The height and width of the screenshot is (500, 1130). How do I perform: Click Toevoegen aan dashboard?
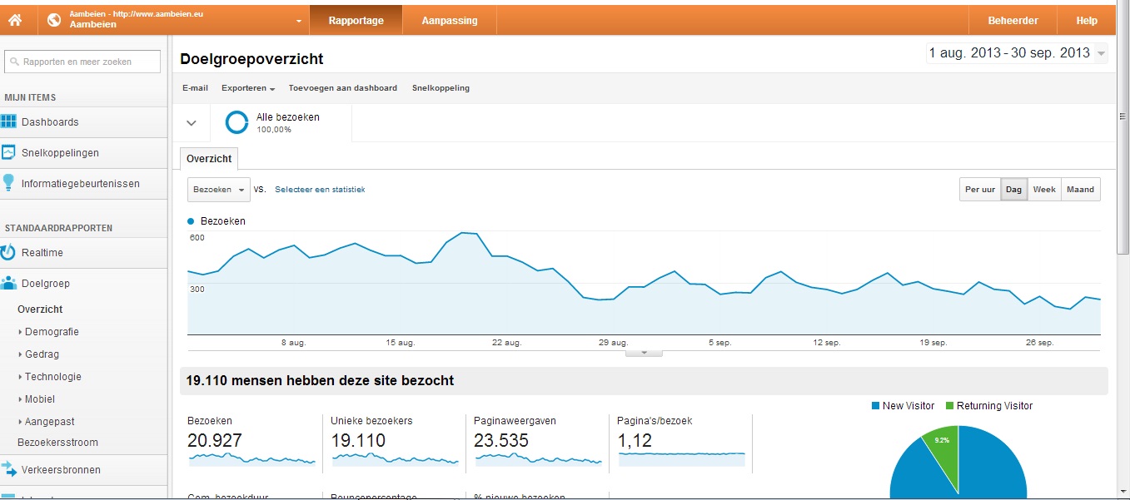[x=342, y=88]
